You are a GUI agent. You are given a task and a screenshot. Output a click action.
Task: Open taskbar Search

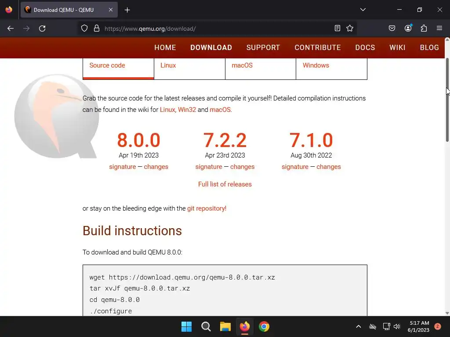[x=206, y=326]
